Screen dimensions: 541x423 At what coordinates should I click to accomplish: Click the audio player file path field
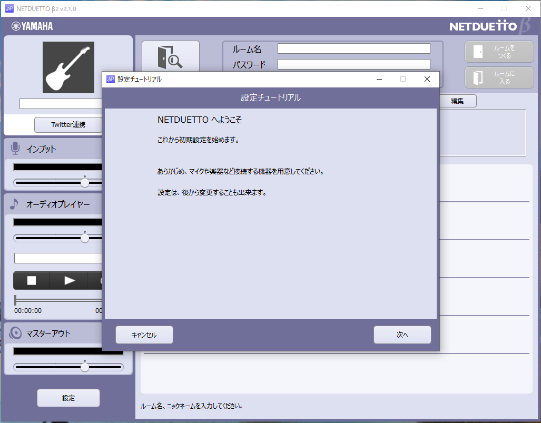58,258
